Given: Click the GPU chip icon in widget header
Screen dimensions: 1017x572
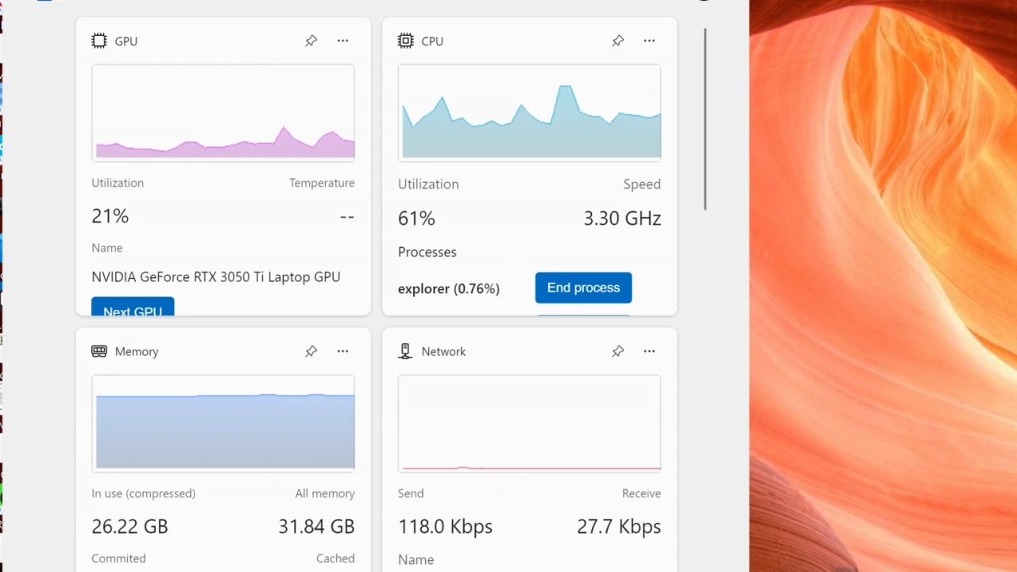Looking at the screenshot, I should point(99,41).
